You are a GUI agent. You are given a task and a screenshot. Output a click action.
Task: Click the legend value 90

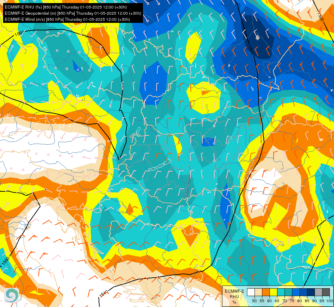[315, 301]
